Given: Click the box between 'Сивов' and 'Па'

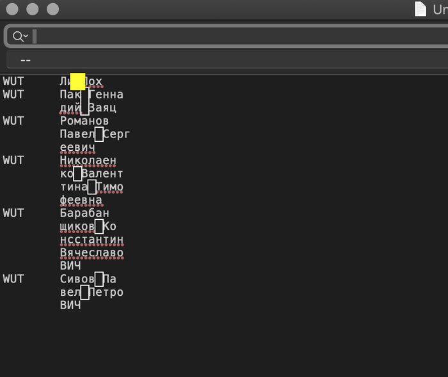Looking at the screenshot, I should pyautogui.click(x=99, y=279).
